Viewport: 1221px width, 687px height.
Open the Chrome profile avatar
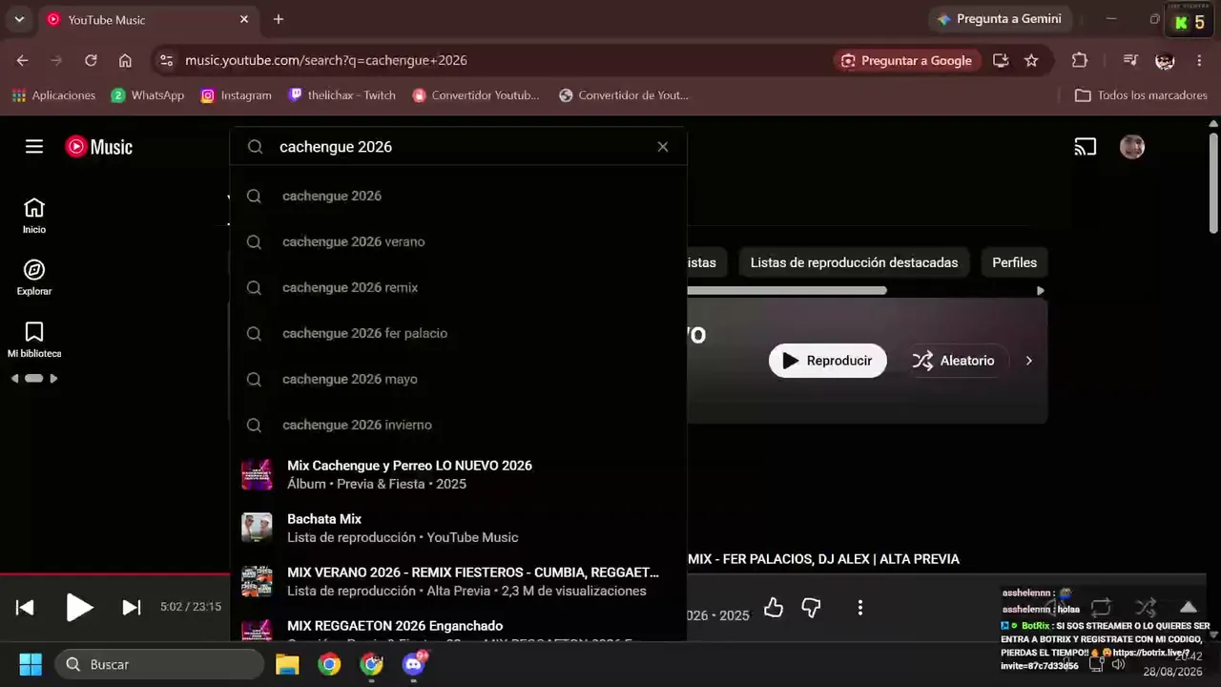(x=1165, y=60)
